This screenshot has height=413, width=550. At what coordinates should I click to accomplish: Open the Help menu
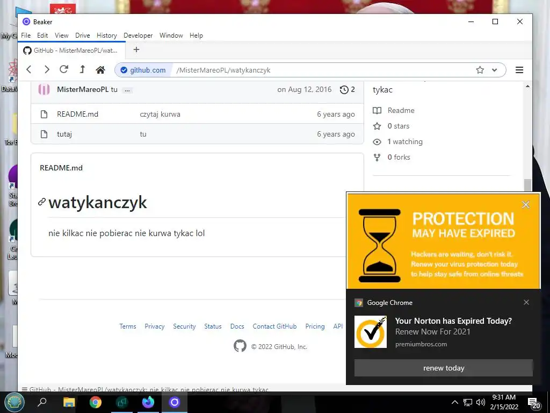pyautogui.click(x=196, y=35)
